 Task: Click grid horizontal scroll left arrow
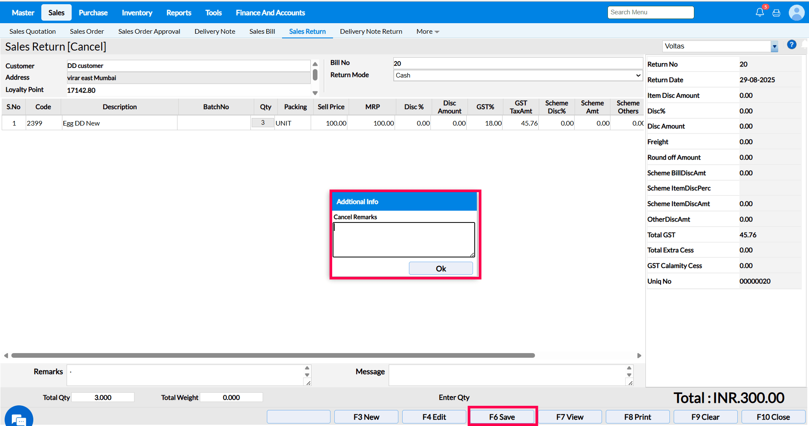[6, 356]
